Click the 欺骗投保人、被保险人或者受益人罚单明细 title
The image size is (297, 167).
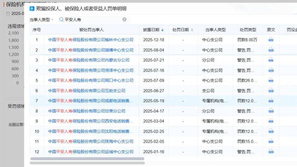tap(81, 8)
